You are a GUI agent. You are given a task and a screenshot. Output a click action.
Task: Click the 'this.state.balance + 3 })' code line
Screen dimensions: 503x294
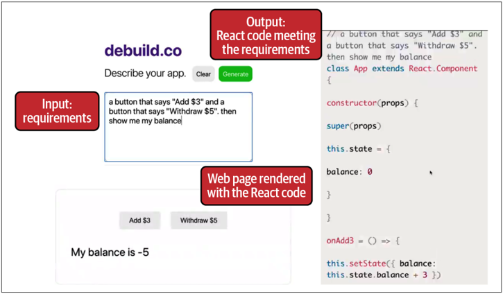tap(384, 275)
